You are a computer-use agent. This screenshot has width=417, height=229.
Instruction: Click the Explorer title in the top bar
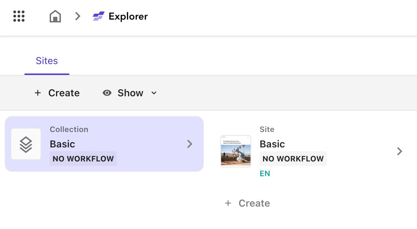128,16
